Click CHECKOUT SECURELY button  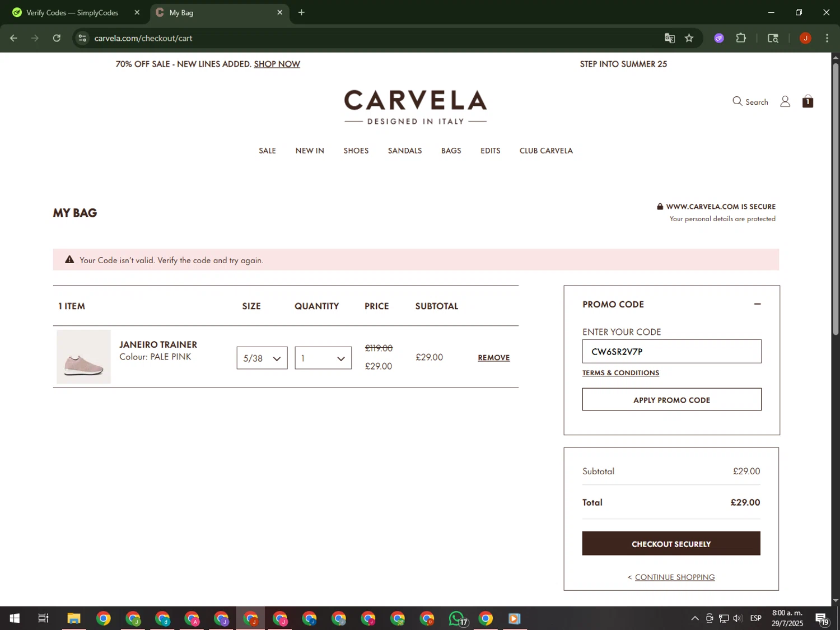[x=671, y=544]
